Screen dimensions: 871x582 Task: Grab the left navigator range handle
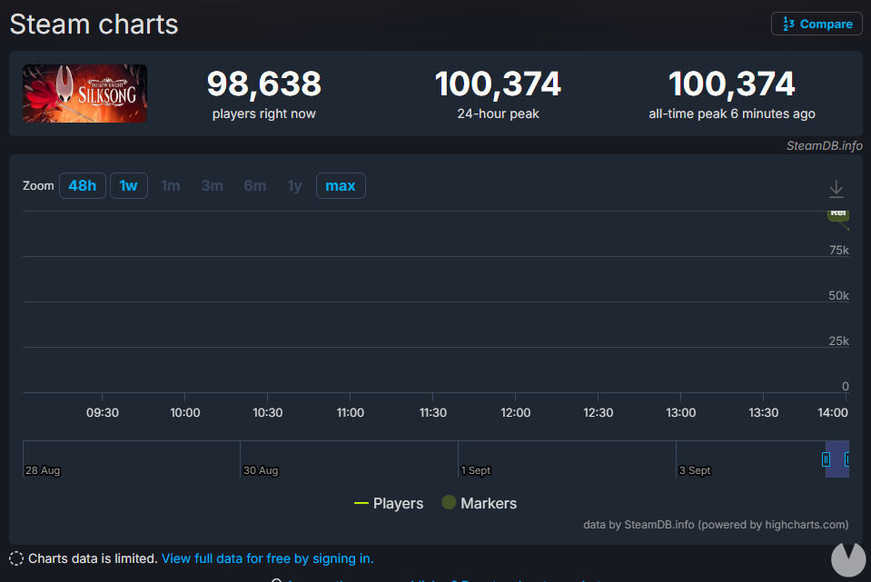pos(826,459)
